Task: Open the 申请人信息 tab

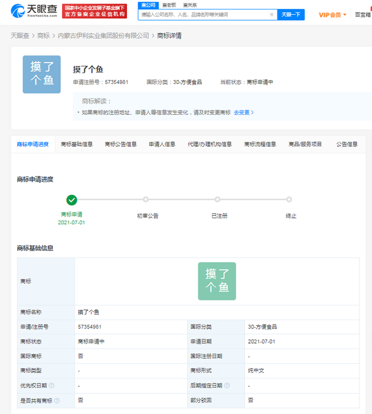Action: pyautogui.click(x=162, y=144)
